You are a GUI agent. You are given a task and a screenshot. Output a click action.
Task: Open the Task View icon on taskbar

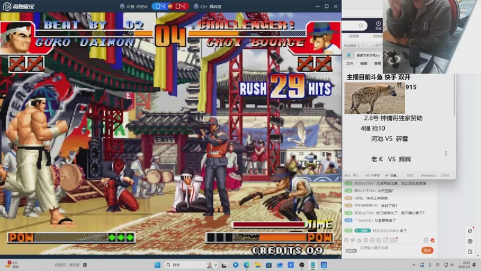[224, 265]
